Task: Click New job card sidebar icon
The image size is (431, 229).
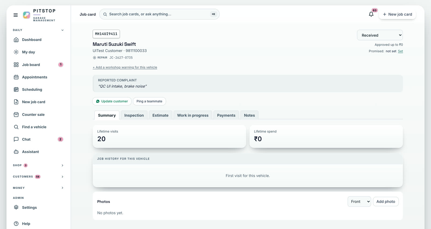Action: pos(16,102)
